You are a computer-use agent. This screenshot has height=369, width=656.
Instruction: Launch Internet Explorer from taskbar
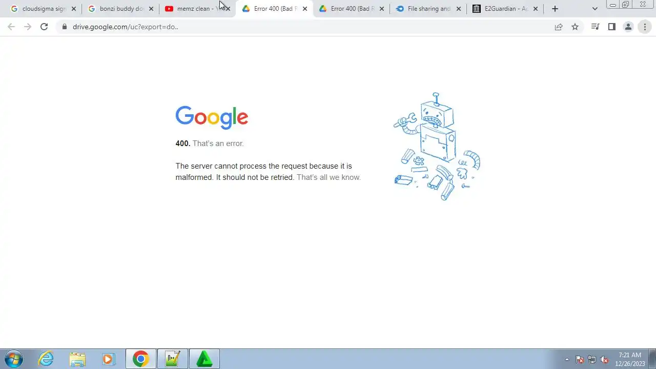[46, 359]
